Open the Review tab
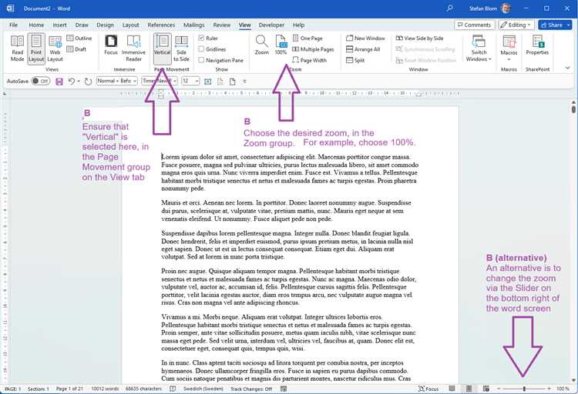Screen dimensions: 578x394 (221, 25)
